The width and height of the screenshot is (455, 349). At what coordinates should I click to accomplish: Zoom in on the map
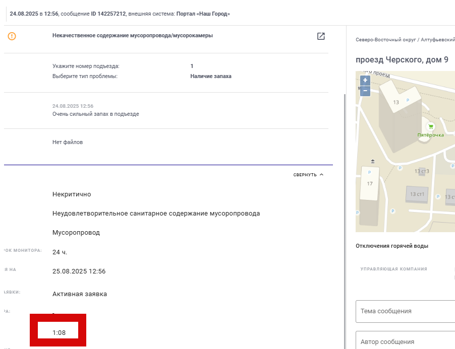pos(365,80)
